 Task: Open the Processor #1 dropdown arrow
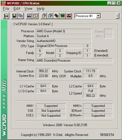(98, 16)
